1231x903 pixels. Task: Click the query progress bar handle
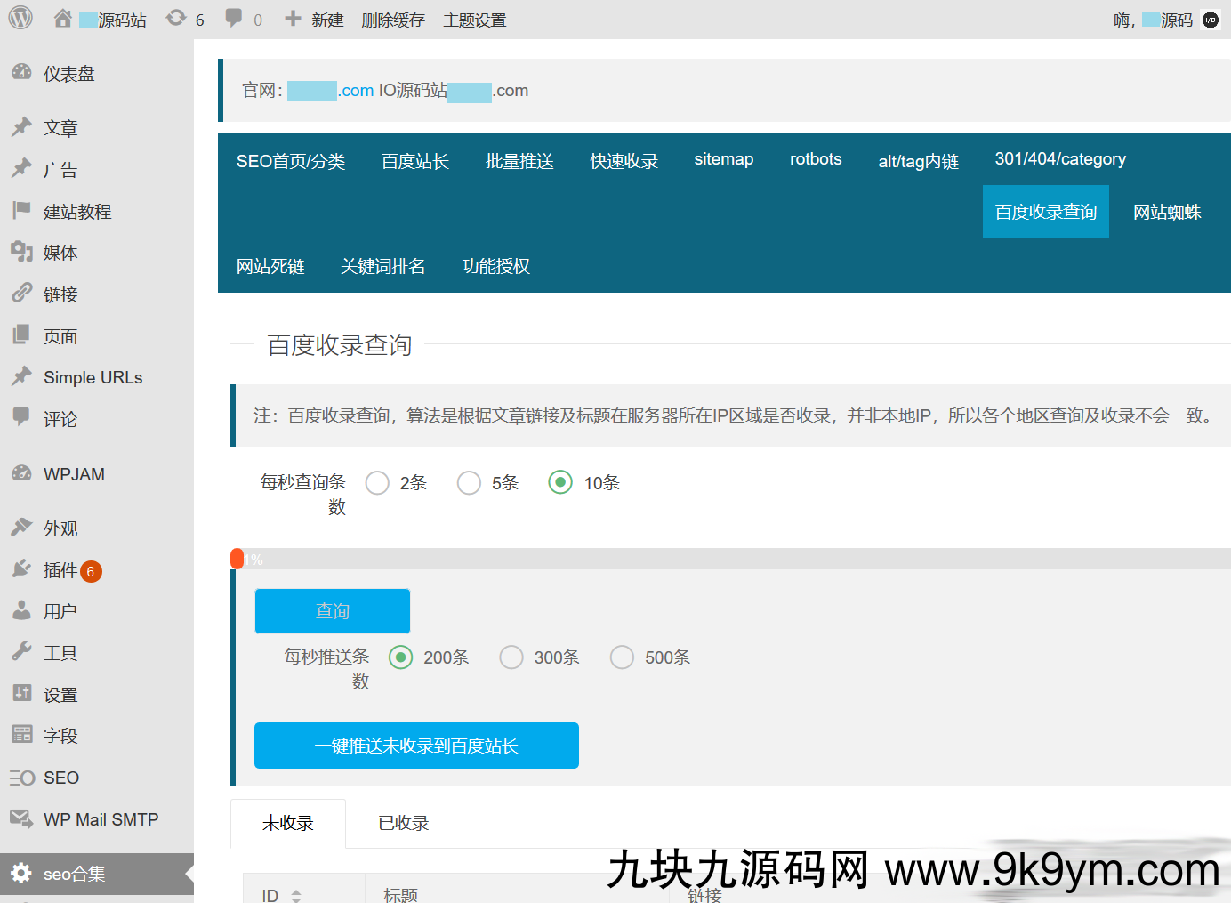tap(237, 559)
